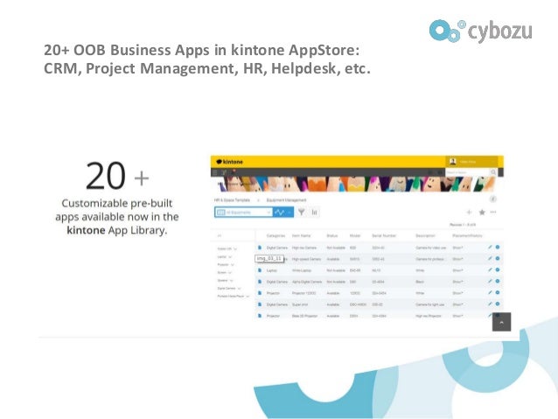Click the Show link in High-res Camera row

point(457,248)
